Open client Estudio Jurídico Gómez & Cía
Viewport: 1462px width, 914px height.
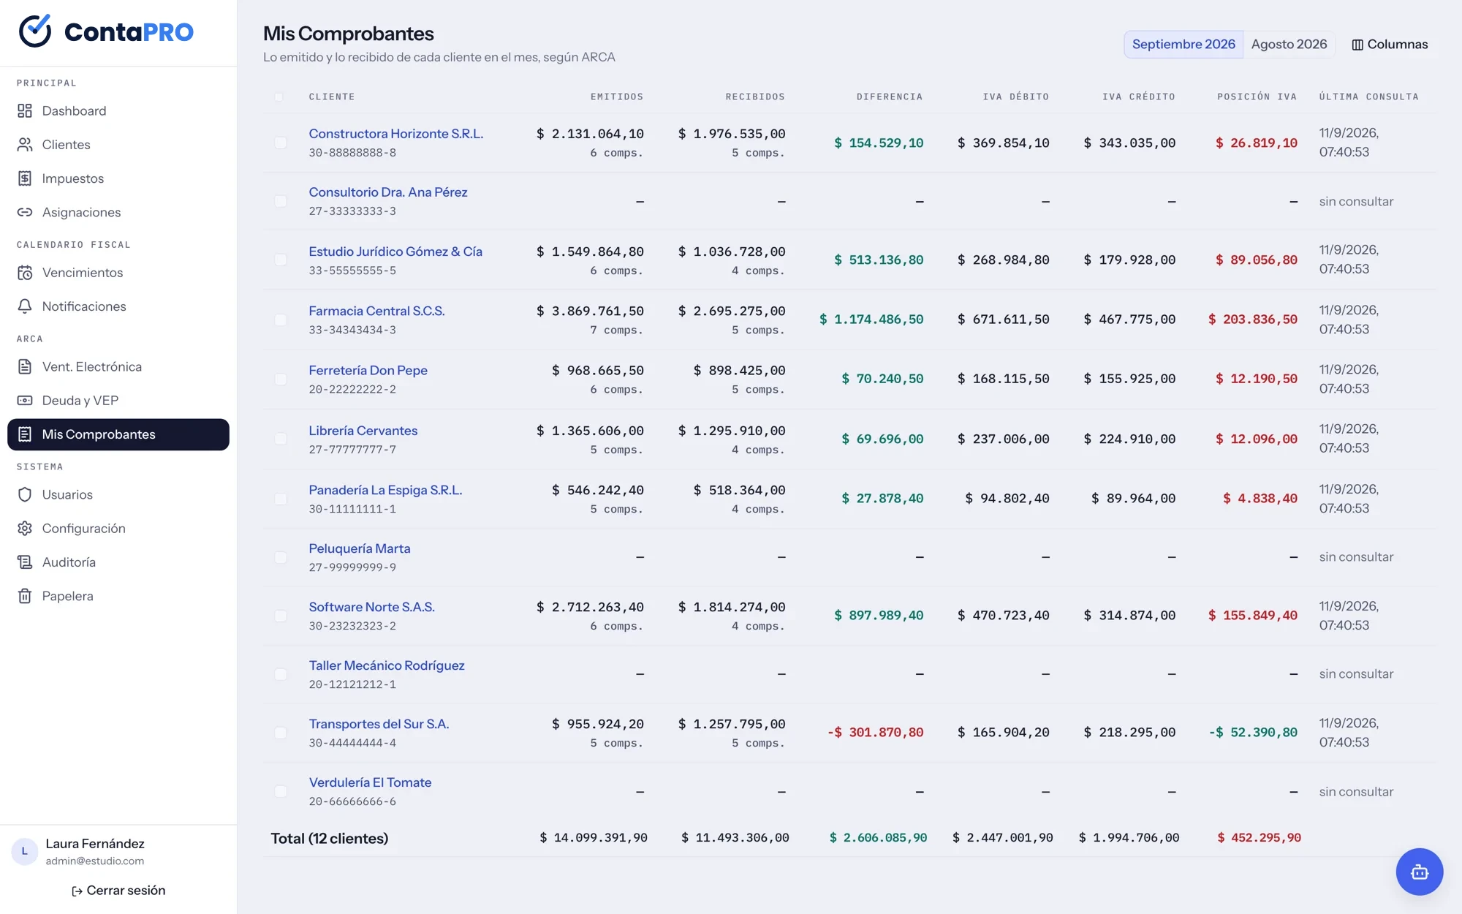click(395, 252)
